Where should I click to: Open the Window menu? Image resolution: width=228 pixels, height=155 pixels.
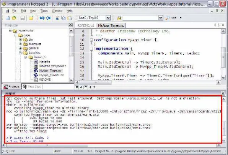[57, 11]
